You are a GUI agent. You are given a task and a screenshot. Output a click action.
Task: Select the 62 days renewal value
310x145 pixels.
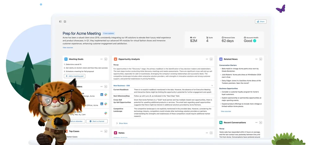coord(228,41)
